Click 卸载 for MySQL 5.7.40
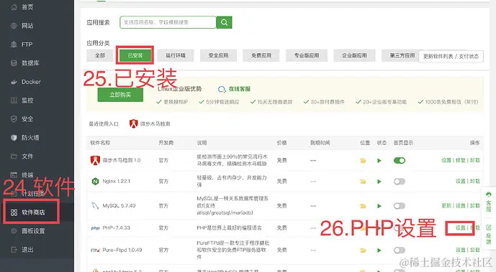 click(x=475, y=206)
